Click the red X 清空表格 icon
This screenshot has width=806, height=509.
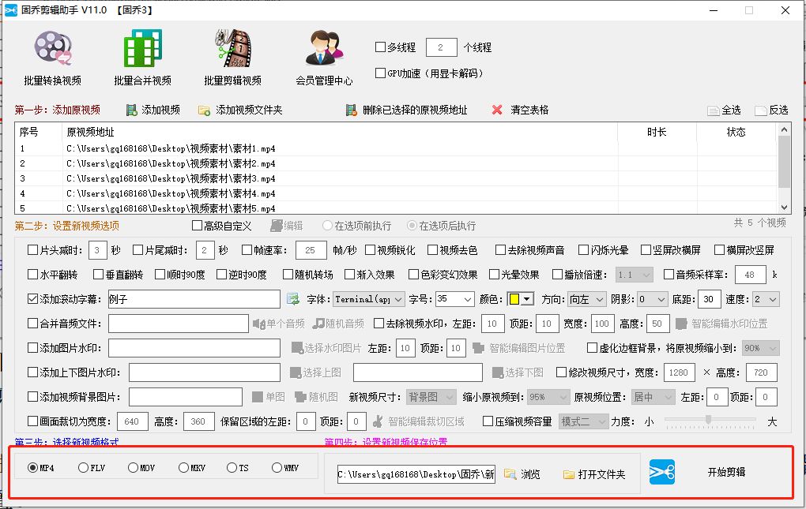point(497,110)
